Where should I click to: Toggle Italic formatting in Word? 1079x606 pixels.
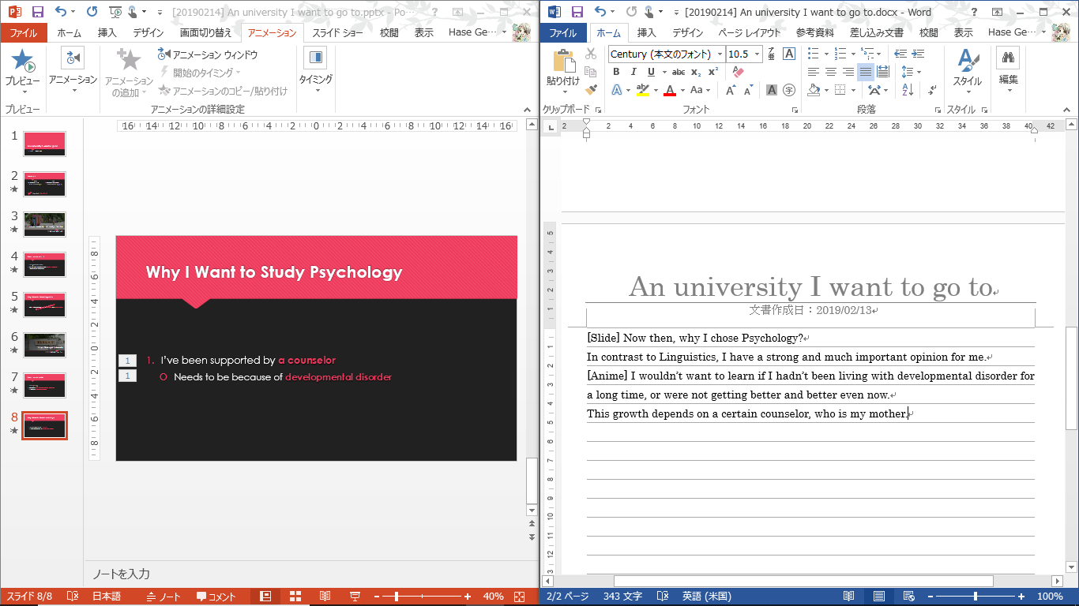tap(633, 72)
